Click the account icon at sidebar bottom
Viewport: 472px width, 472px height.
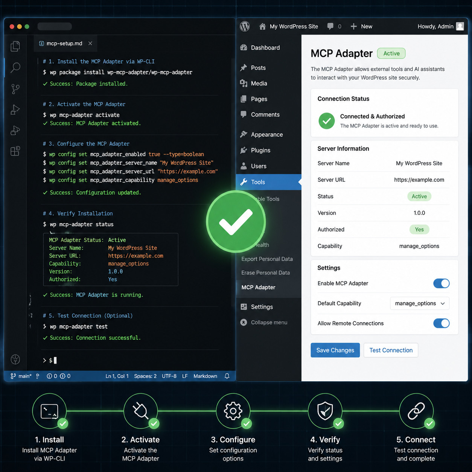click(x=15, y=359)
